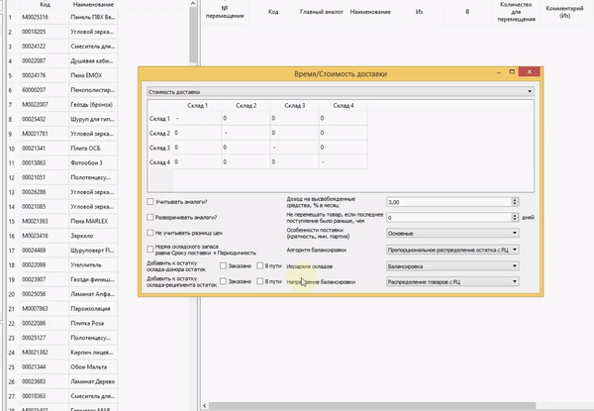
Task: Enable the 'Учитывать аналоги?' checkbox
Action: [x=150, y=201]
